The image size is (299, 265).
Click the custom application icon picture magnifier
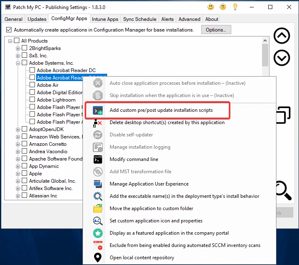click(98, 221)
